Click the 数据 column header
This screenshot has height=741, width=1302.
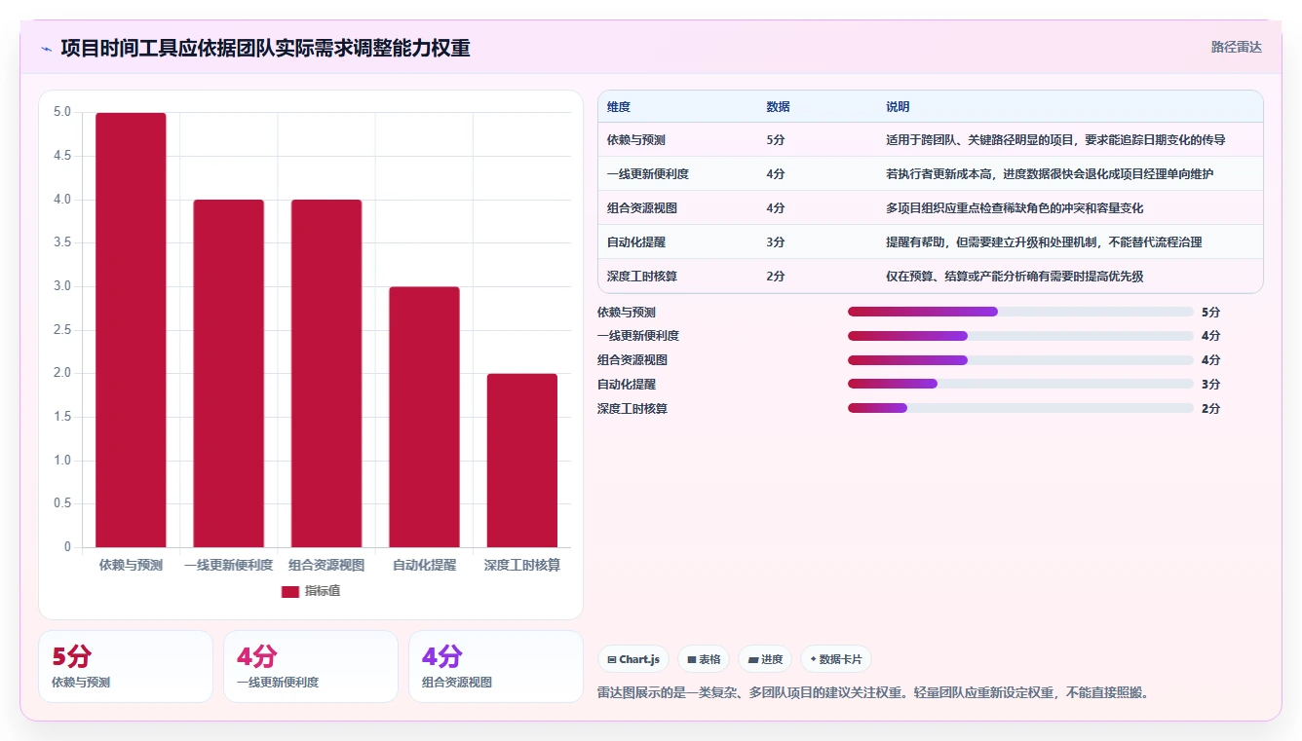click(x=778, y=106)
